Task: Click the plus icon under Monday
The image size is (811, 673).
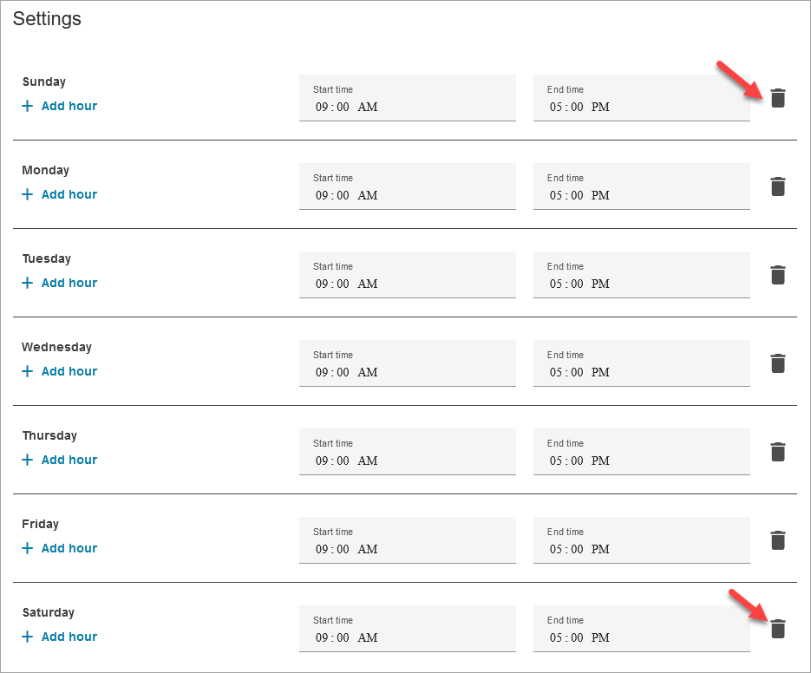Action: coord(28,194)
